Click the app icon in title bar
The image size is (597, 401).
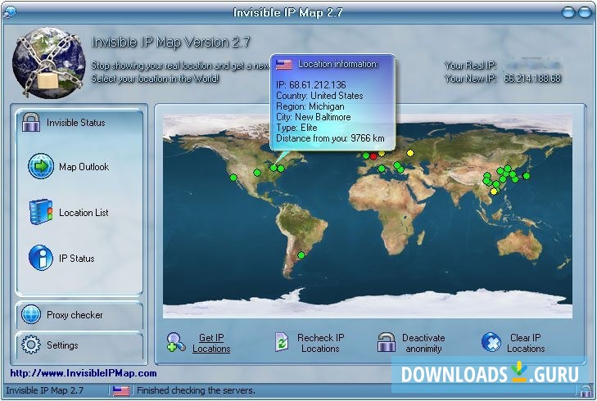[10, 11]
